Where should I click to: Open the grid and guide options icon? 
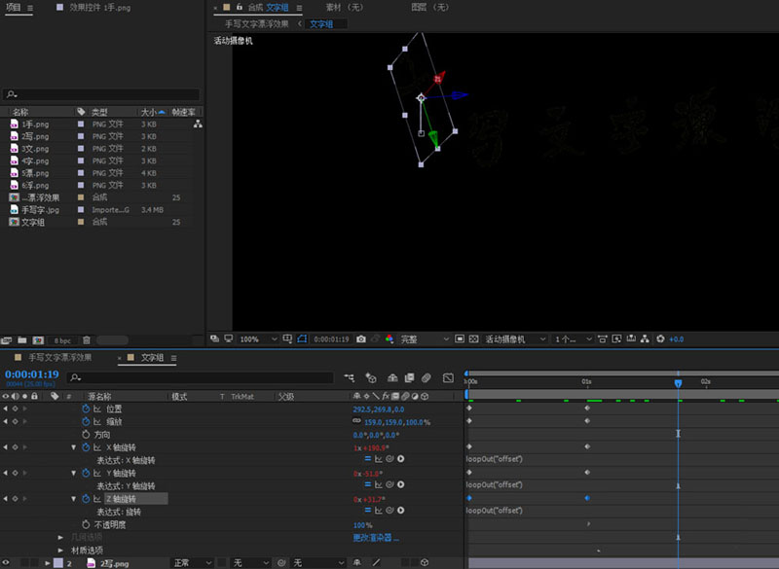tap(287, 338)
